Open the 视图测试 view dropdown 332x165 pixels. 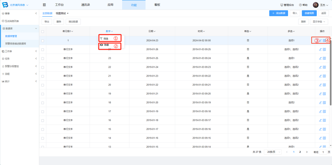pyautogui.click(x=62, y=13)
